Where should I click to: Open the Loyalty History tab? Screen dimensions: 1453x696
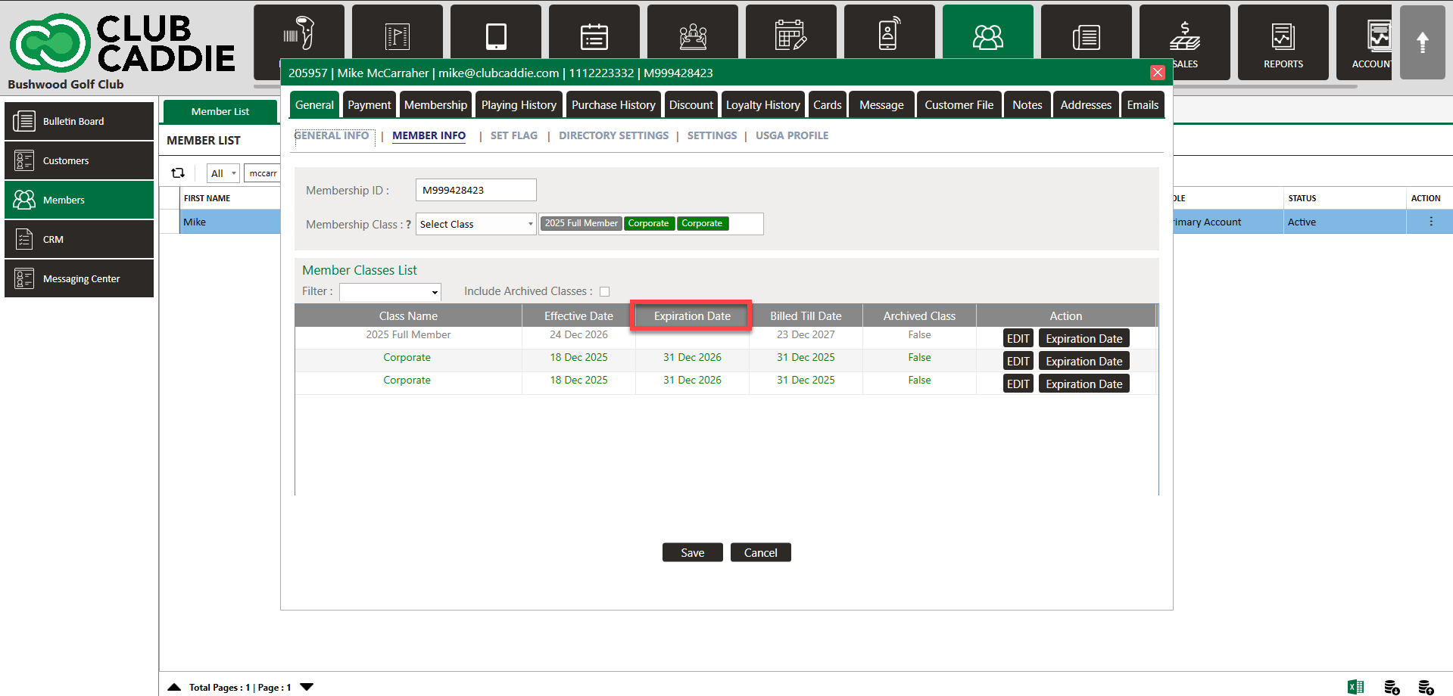tap(762, 105)
